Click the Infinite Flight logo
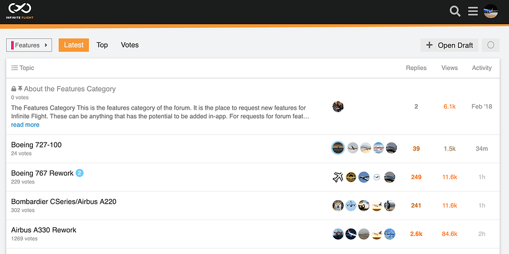509x254 pixels. (20, 11)
